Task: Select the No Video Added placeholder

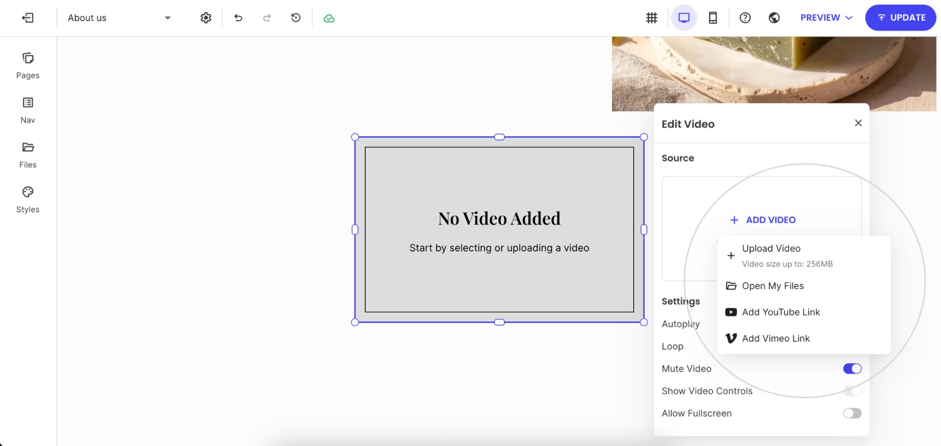Action: pyautogui.click(x=499, y=229)
